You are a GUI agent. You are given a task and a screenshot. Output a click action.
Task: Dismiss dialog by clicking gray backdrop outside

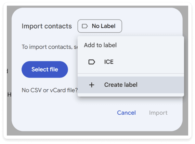point(9,37)
